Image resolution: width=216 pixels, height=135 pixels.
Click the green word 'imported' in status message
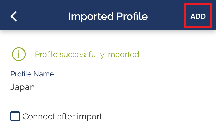(123, 54)
